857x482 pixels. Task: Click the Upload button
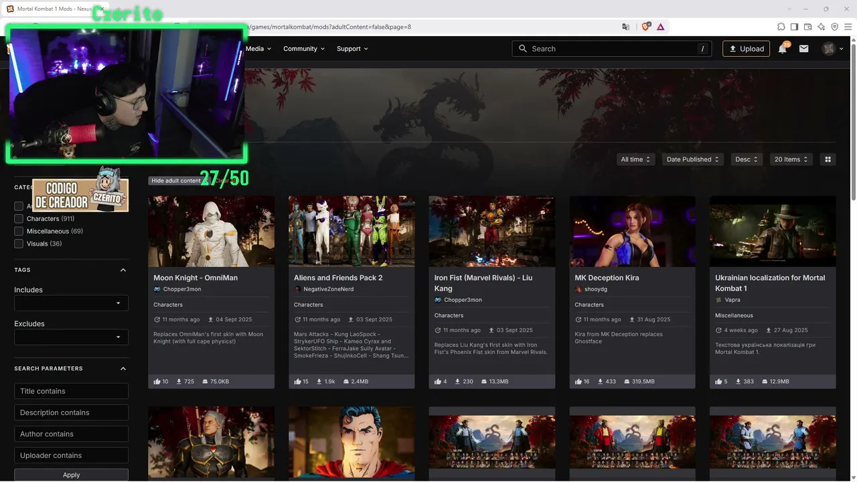(746, 49)
